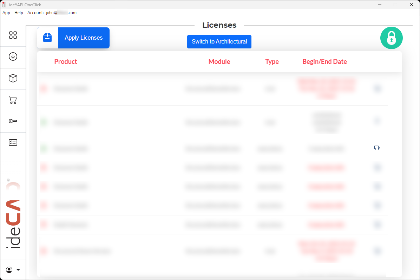This screenshot has height=280, width=420.
Task: Open the shopping cart icon in sidebar
Action: [x=13, y=100]
